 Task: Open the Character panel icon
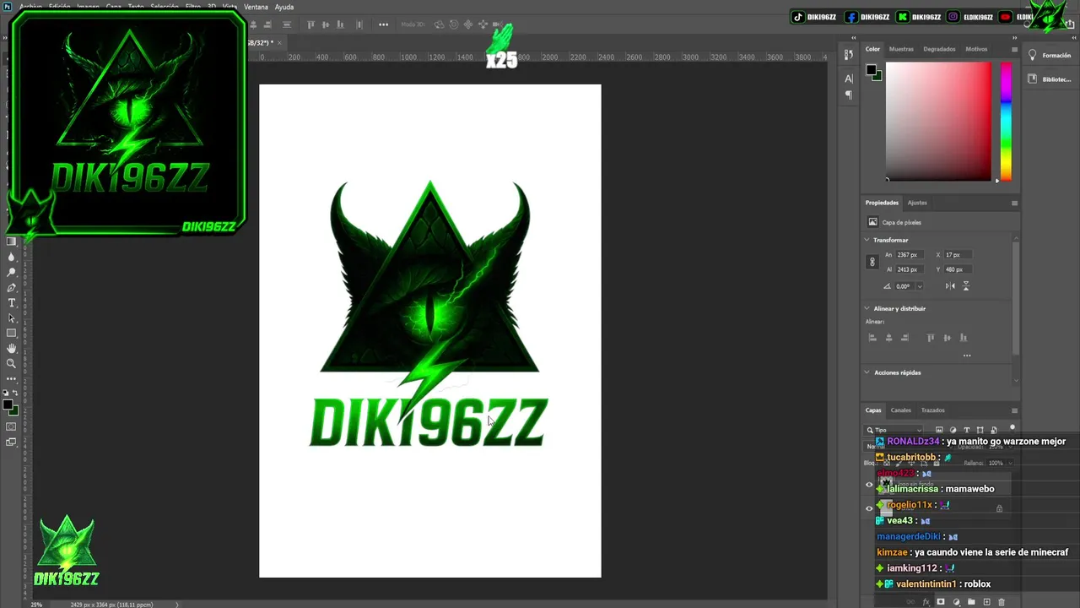[x=849, y=79]
